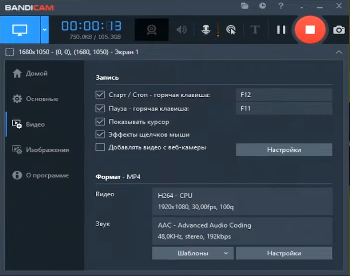Click the 1920x1080, 30,00fps, 100q text
The width and height of the screenshot is (350, 276).
196,207
